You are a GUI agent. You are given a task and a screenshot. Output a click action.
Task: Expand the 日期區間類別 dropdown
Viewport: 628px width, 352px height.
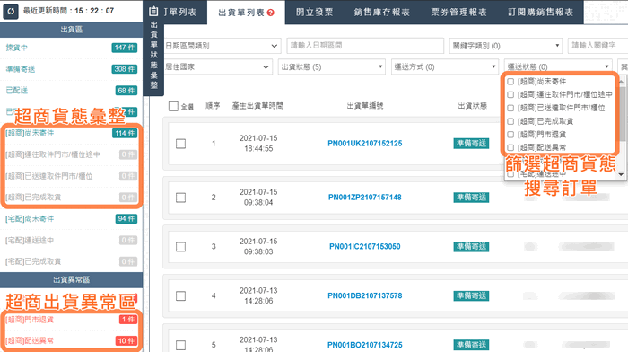tap(222, 46)
